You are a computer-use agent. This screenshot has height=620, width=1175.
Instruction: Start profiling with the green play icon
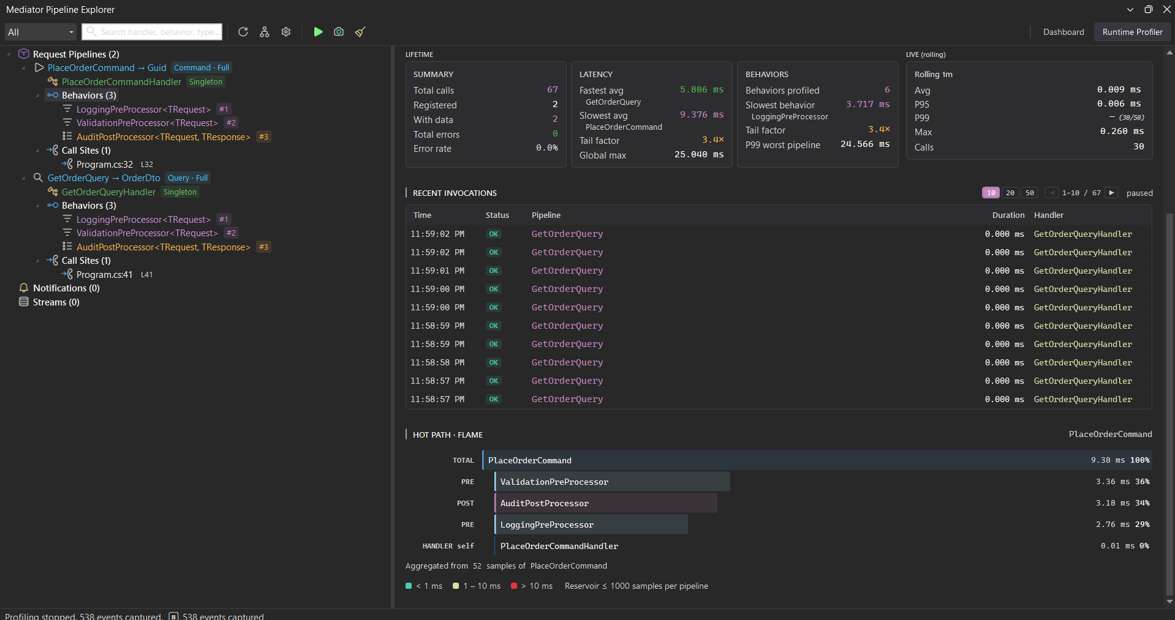[318, 32]
